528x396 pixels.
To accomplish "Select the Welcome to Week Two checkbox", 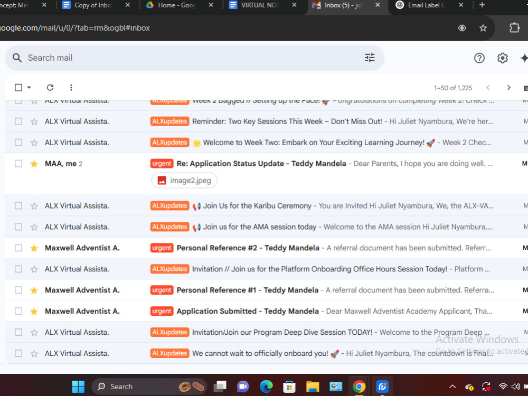I will point(18,143).
